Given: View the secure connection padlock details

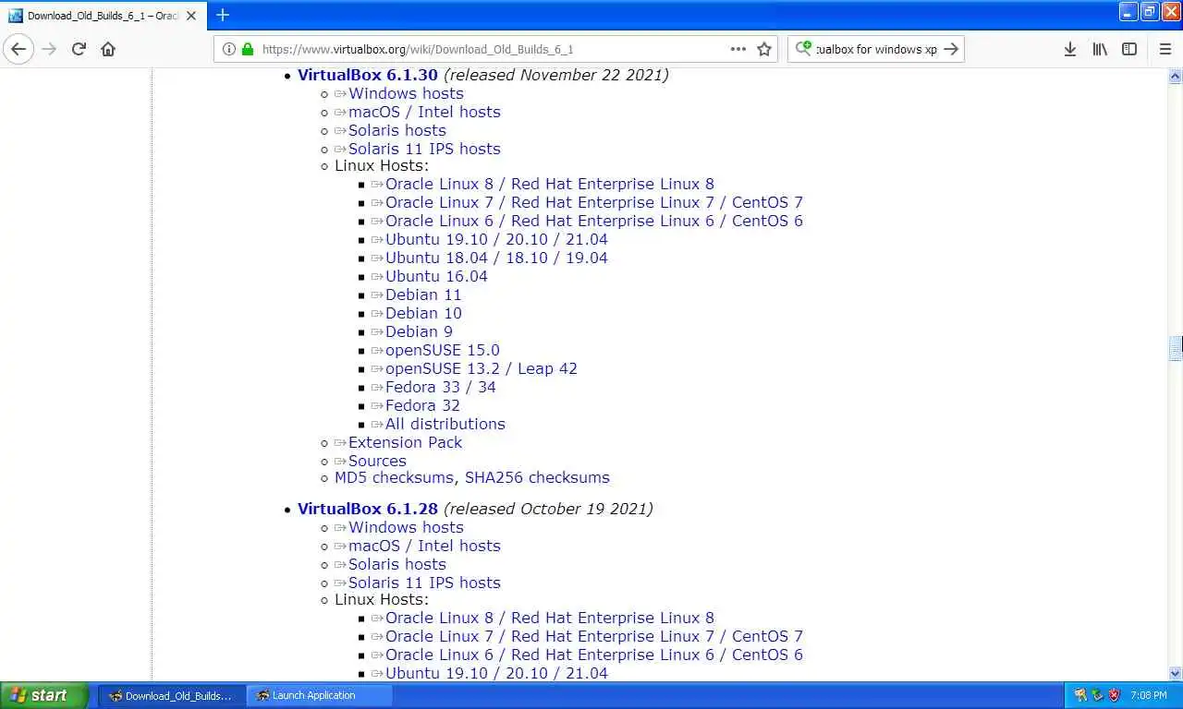Looking at the screenshot, I should (x=247, y=49).
